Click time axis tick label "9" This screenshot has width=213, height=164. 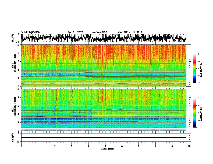pyautogui.click(x=172, y=146)
